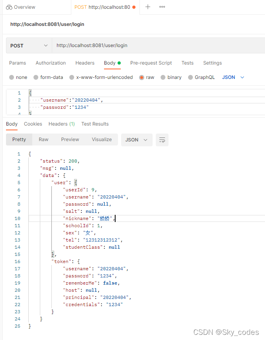Viewport: 265px width, 340px height.
Task: Click the "msg": null line
Action: [x=57, y=168]
